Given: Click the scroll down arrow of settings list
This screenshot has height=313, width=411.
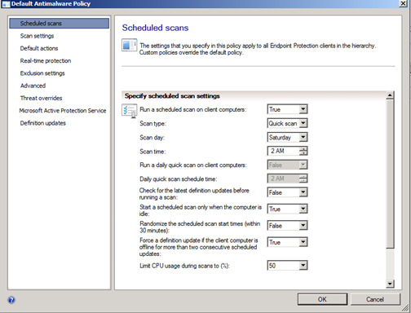Looking at the screenshot, I should point(390,284).
